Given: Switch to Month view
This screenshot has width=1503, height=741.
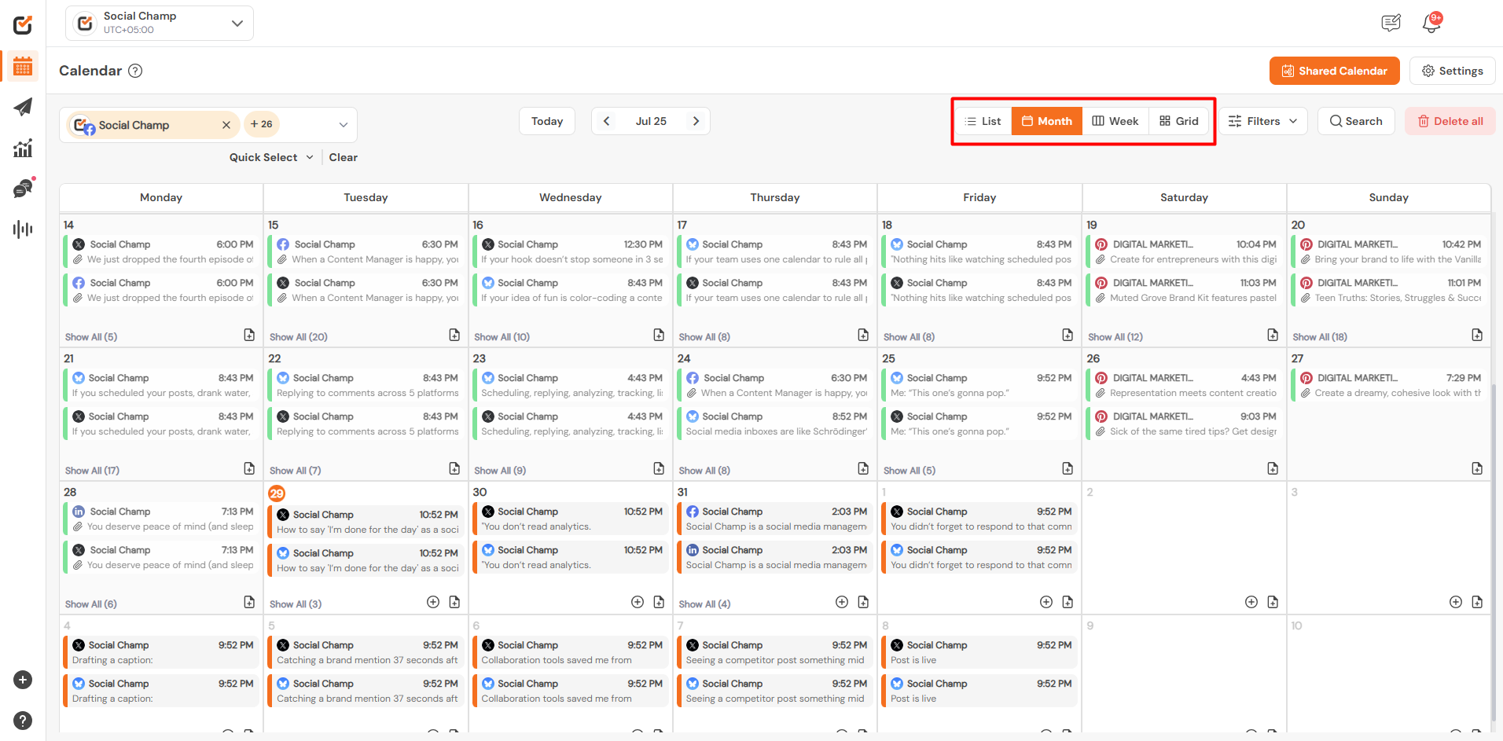Looking at the screenshot, I should [1047, 121].
